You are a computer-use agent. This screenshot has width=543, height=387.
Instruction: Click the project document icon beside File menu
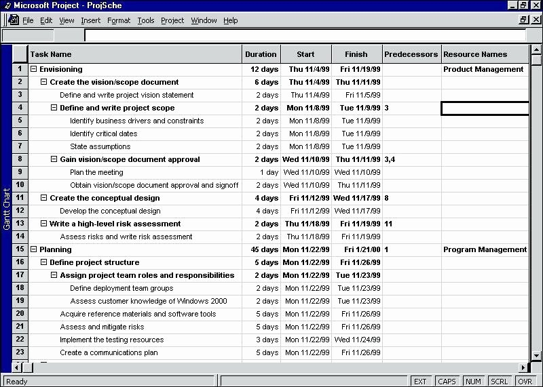pos(13,20)
